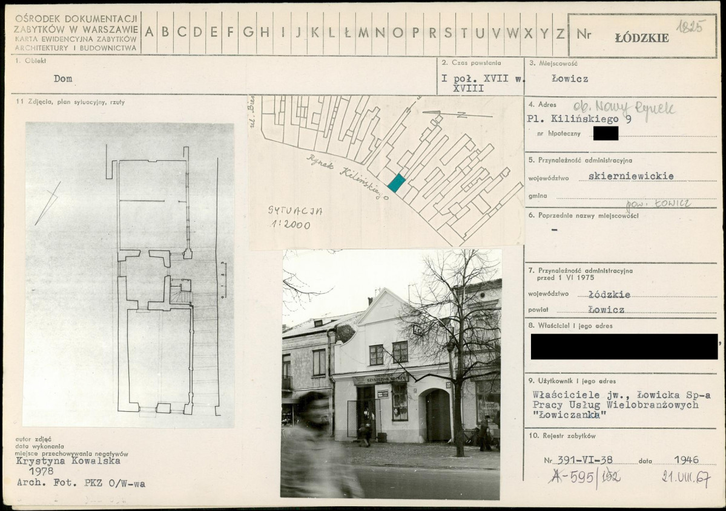The width and height of the screenshot is (726, 511).
Task: Click the letter G index cell
Action: (248, 33)
